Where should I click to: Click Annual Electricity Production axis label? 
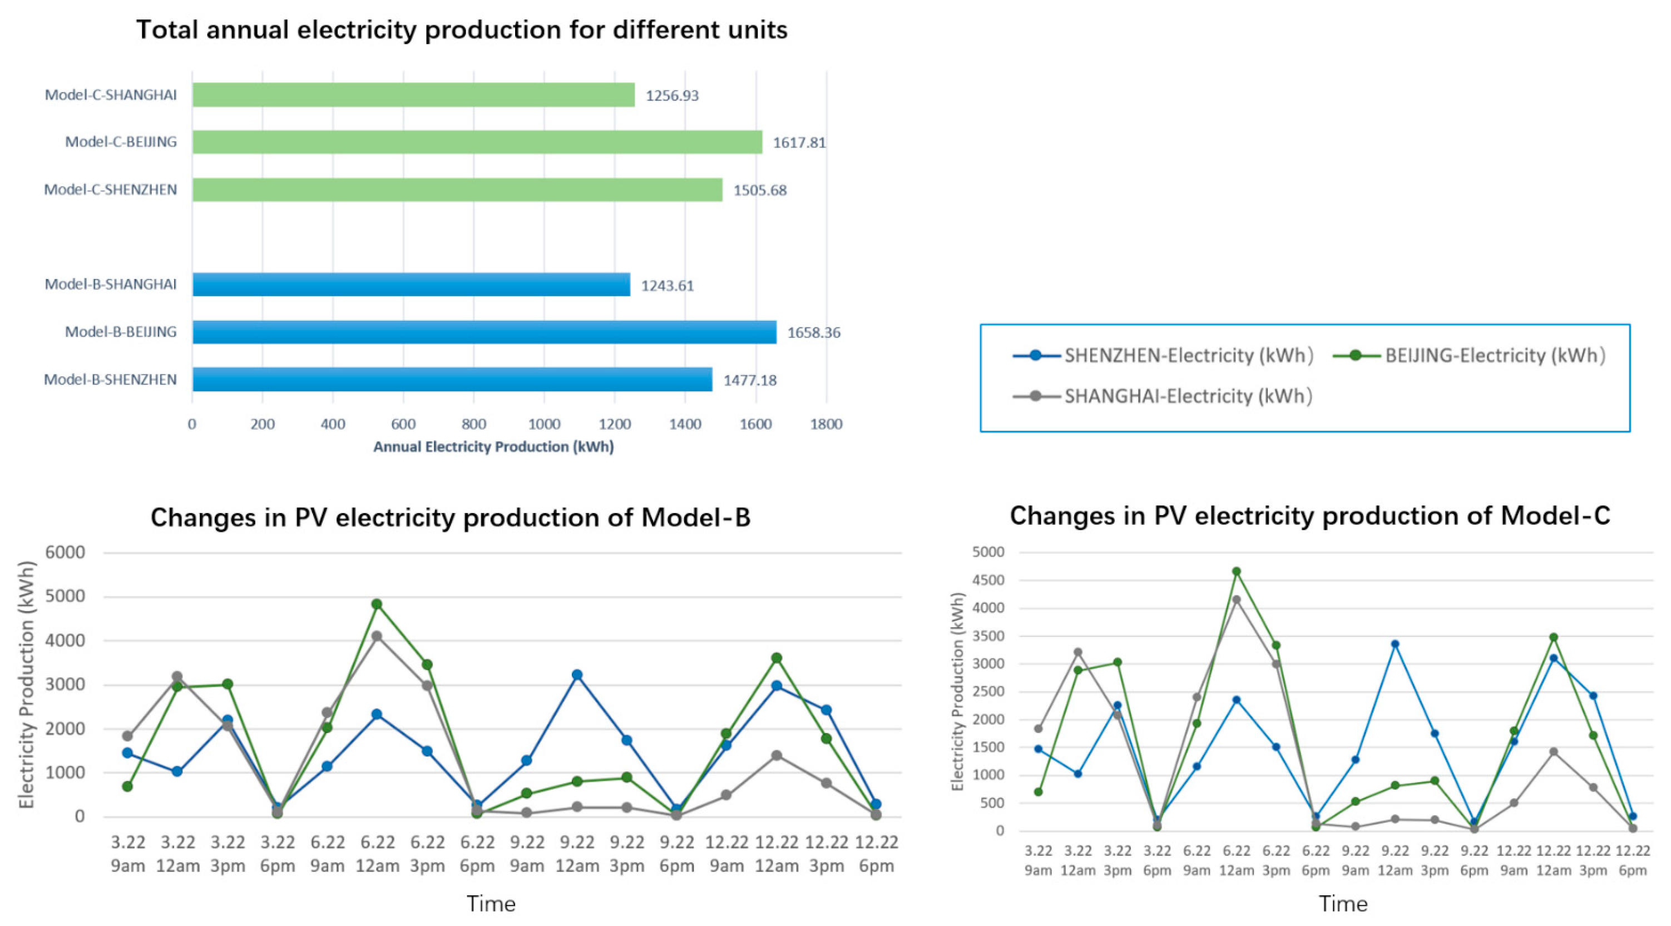(x=493, y=446)
